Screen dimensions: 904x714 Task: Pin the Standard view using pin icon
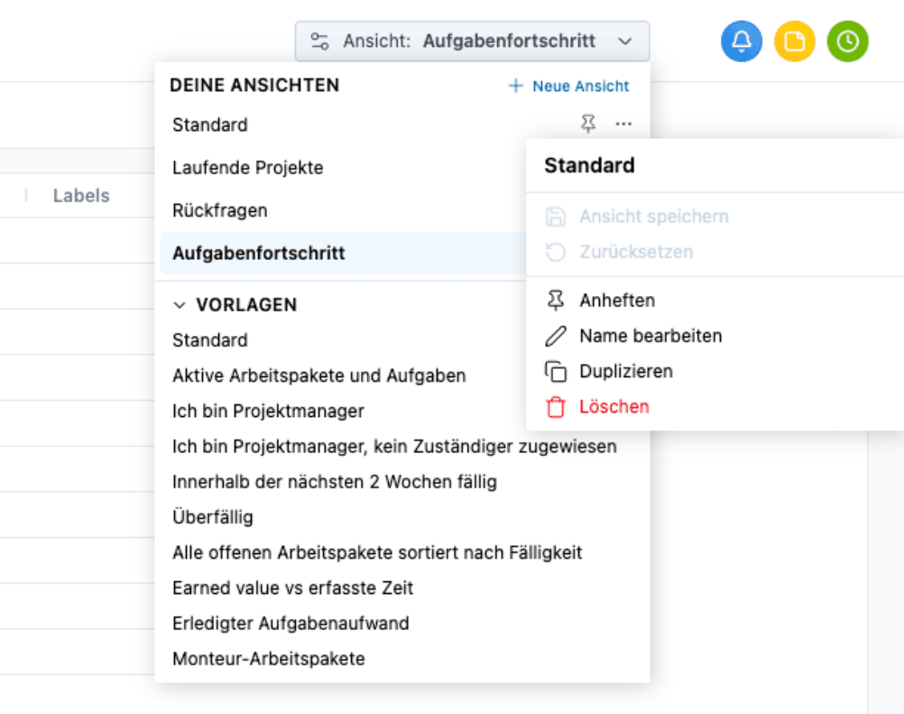click(x=588, y=124)
